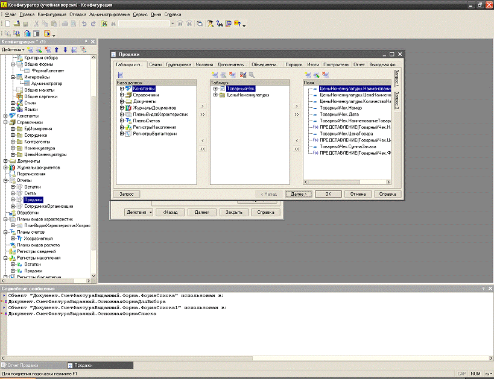This screenshot has height=379, width=494.
Task: Expand the Справочники node in База данных
Action: coord(122,95)
